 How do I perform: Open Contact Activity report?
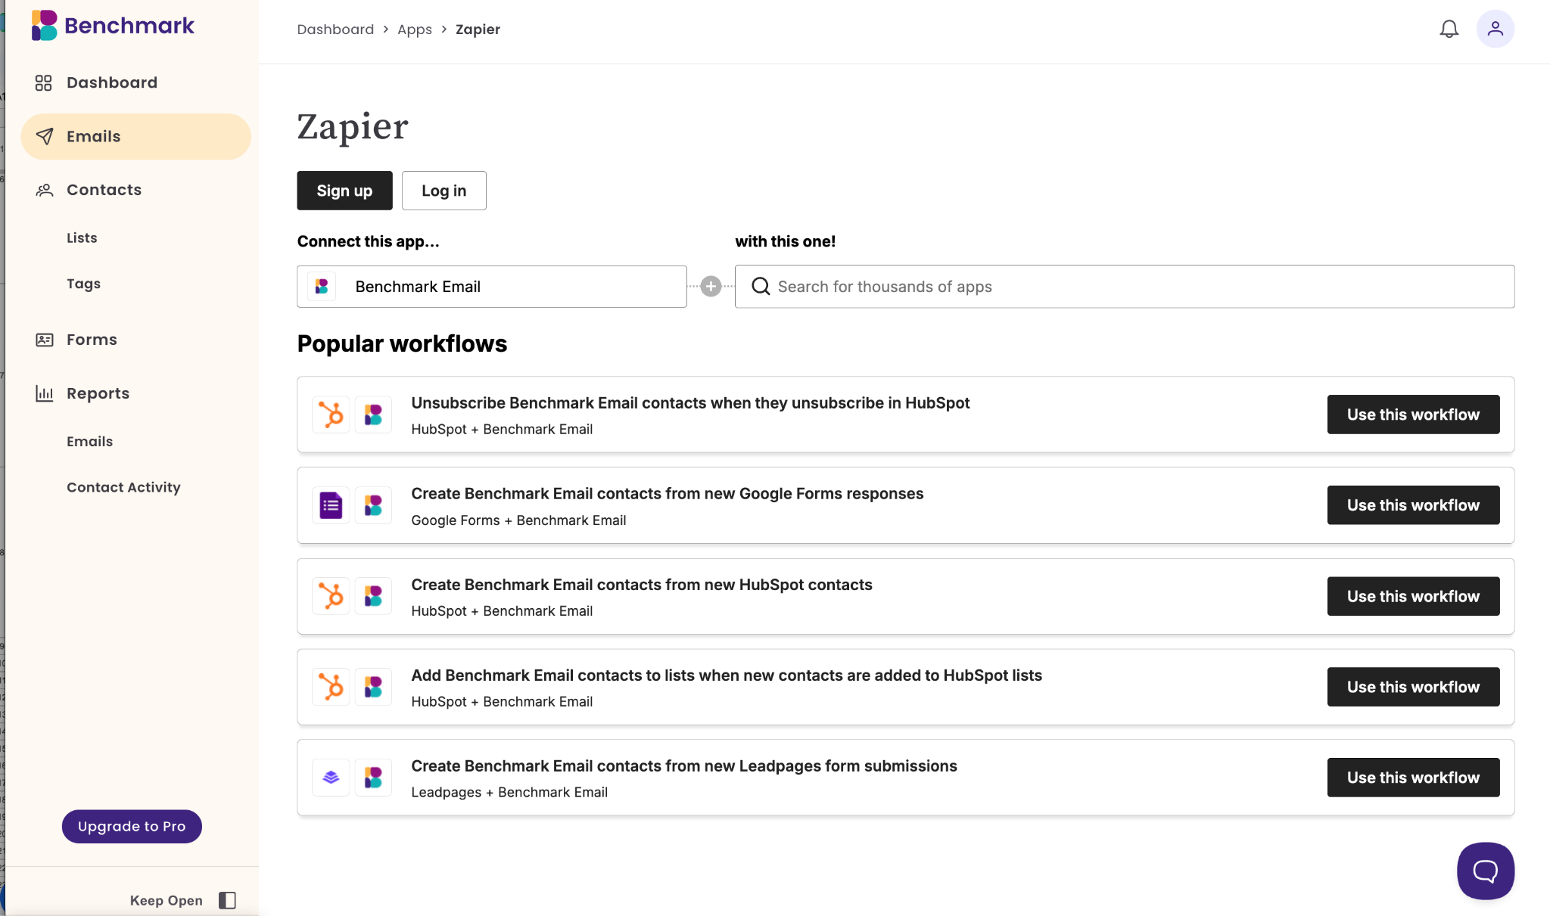point(123,487)
